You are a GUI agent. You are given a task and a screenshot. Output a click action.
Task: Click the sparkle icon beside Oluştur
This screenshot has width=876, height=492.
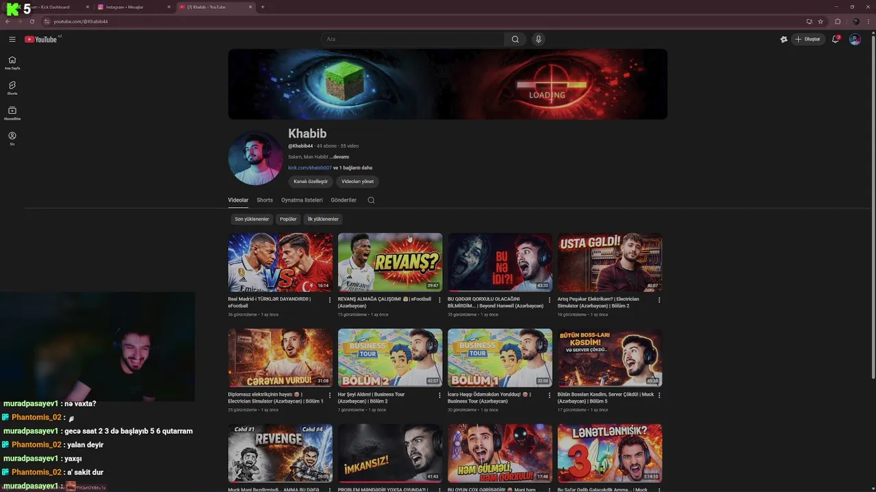784,39
